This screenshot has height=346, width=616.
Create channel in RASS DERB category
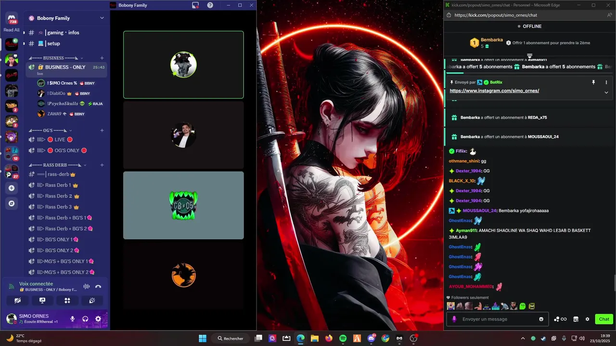tap(102, 165)
